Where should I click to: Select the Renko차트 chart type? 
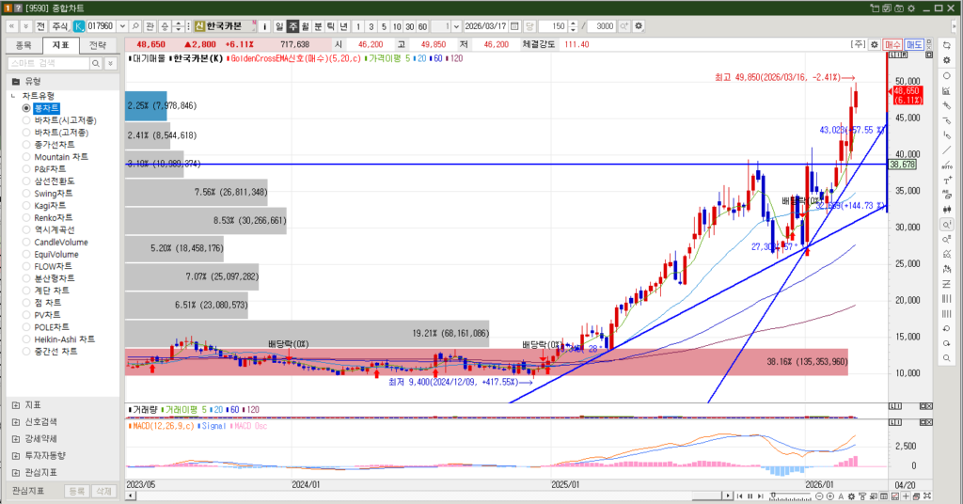tap(28, 217)
